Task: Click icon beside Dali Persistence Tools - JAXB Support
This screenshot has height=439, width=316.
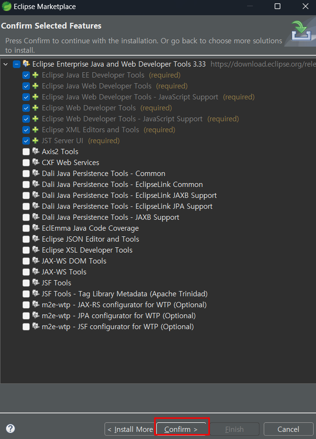Action: 36,217
